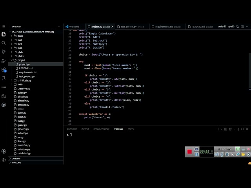251x188 pixels.
Task: Open the Explorer view in activity bar
Action: tap(4, 34)
